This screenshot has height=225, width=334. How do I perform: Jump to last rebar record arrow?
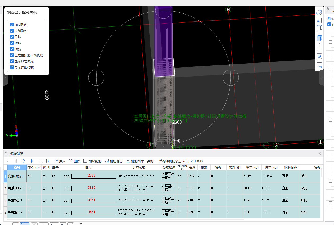32,161
